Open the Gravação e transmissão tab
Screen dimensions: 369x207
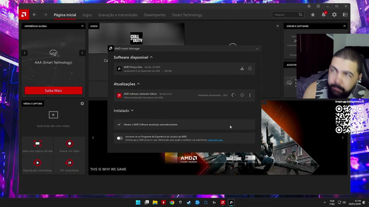pos(118,15)
